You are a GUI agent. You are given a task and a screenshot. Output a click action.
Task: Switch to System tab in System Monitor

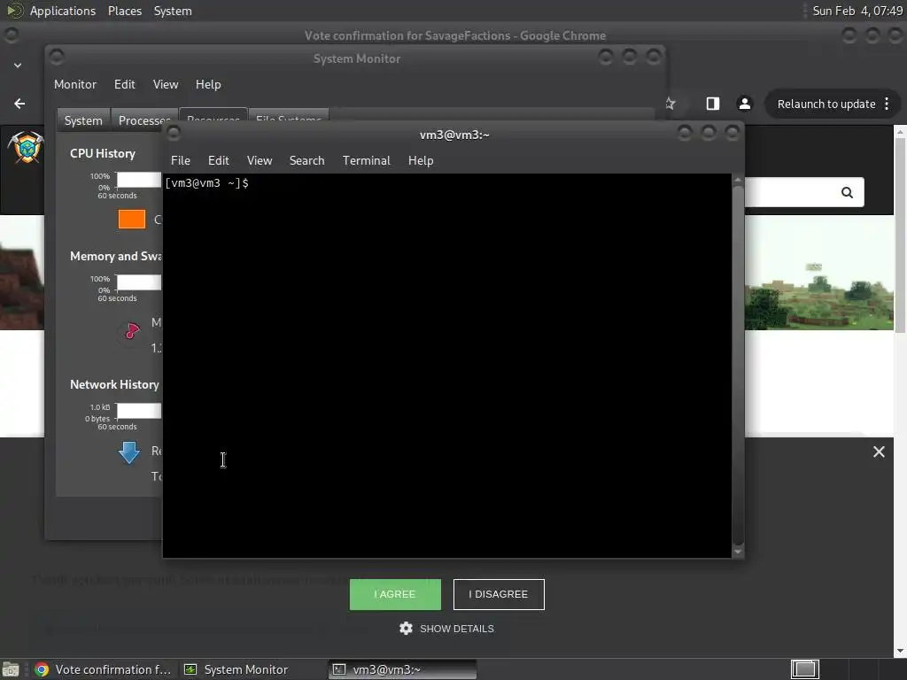pyautogui.click(x=83, y=120)
